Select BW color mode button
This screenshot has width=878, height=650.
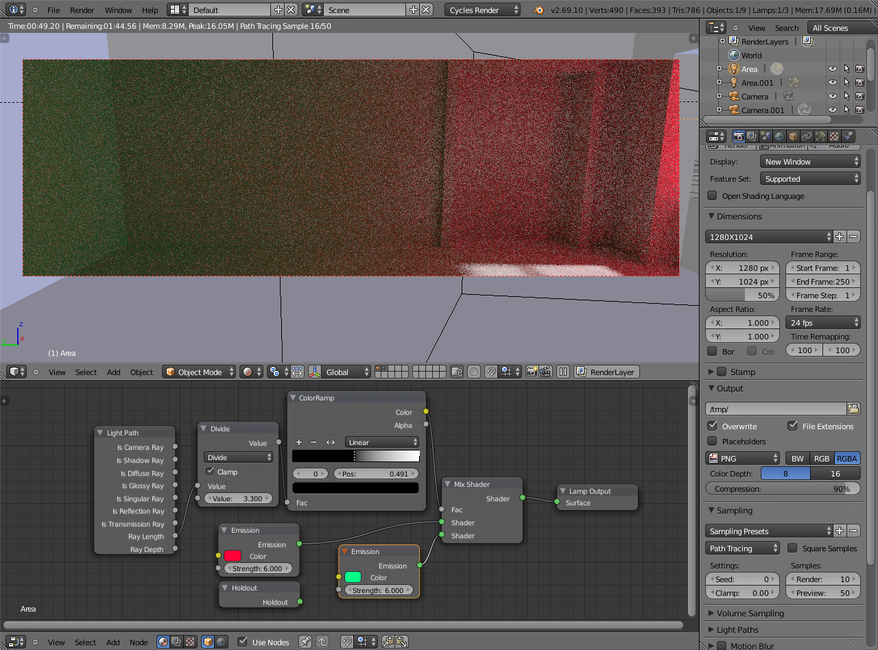[x=797, y=458]
